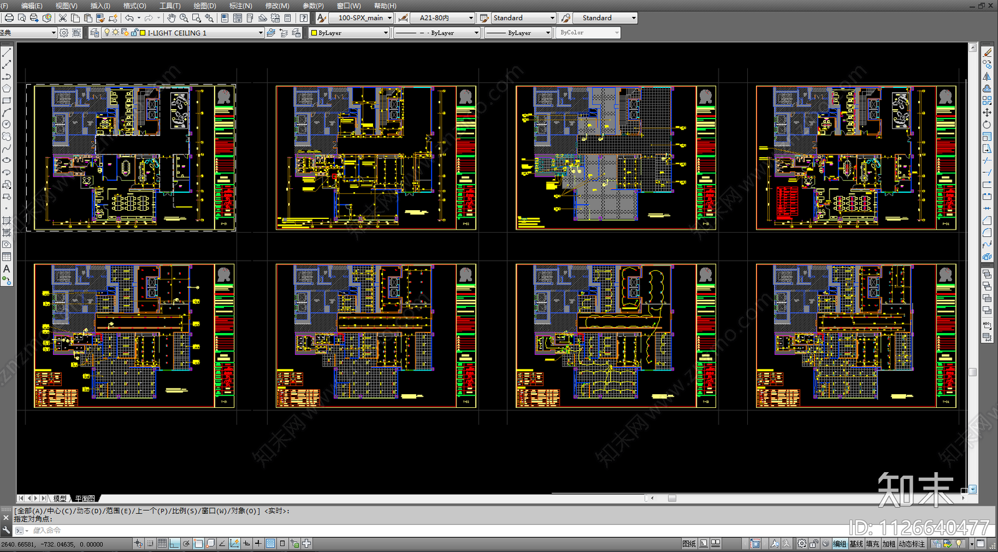Open the text style dropdown 100-SPX_main

tap(361, 18)
